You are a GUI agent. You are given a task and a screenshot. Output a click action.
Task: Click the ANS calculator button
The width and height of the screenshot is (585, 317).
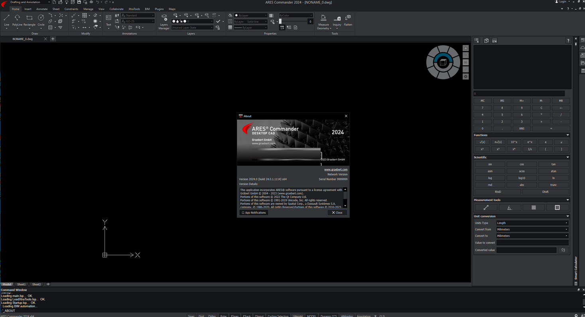click(522, 129)
